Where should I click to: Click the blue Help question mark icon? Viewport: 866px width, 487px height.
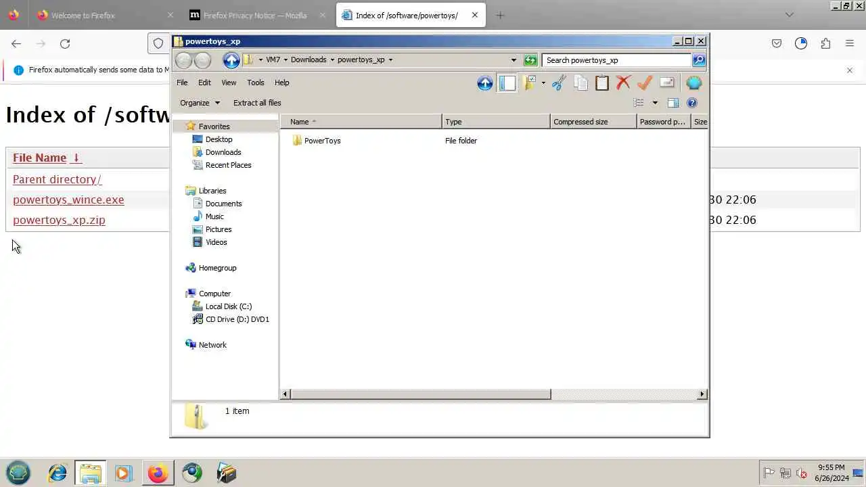tap(691, 103)
